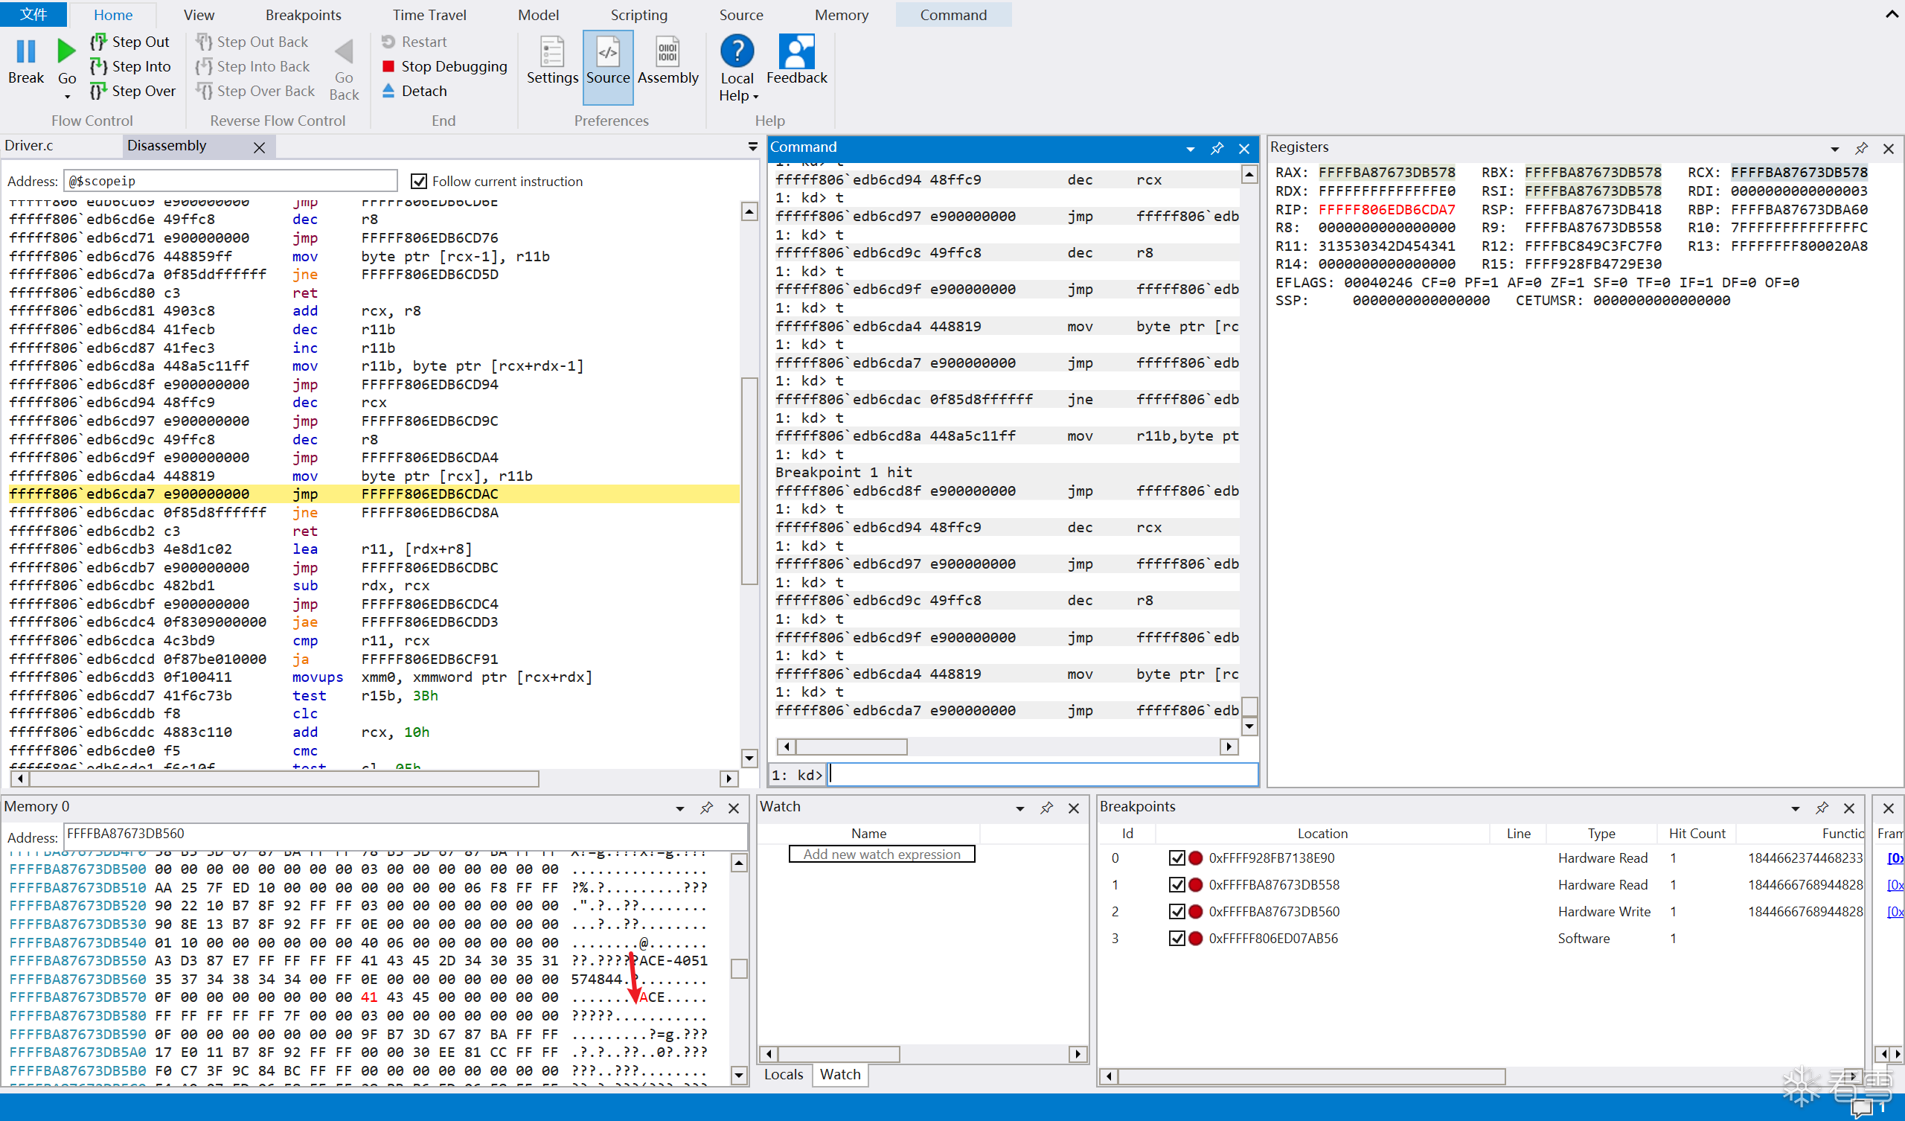Pin the Registers window
The width and height of the screenshot is (1905, 1121).
[1862, 148]
